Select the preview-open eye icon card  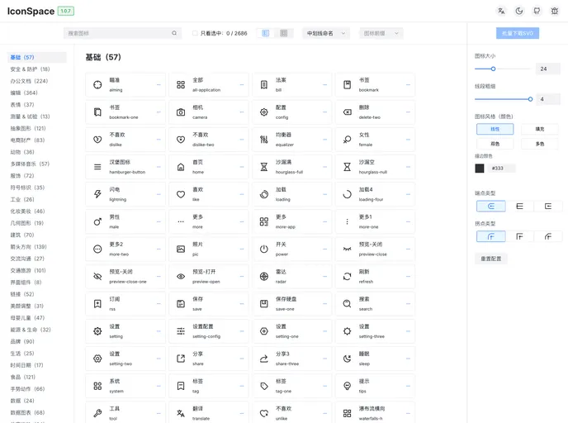click(209, 276)
